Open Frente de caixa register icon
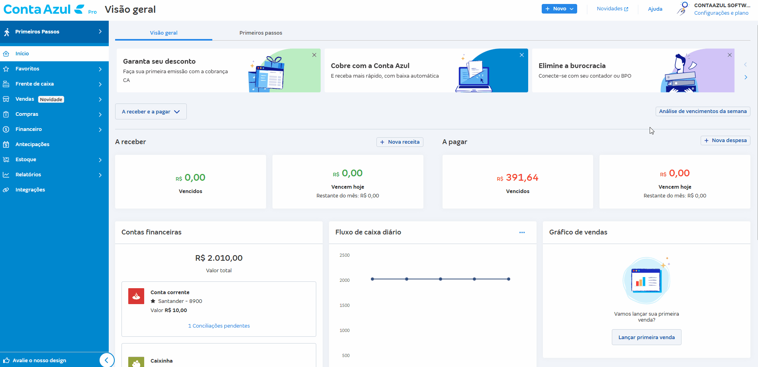Image resolution: width=758 pixels, height=367 pixels. [x=6, y=84]
